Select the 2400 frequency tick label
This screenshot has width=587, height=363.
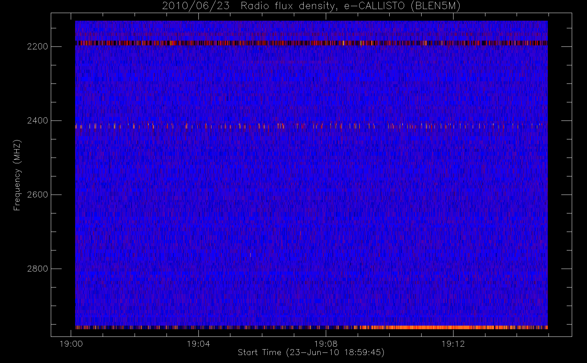38,121
